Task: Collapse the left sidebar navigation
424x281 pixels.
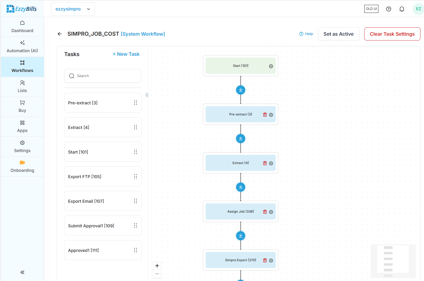Action: click(x=22, y=272)
